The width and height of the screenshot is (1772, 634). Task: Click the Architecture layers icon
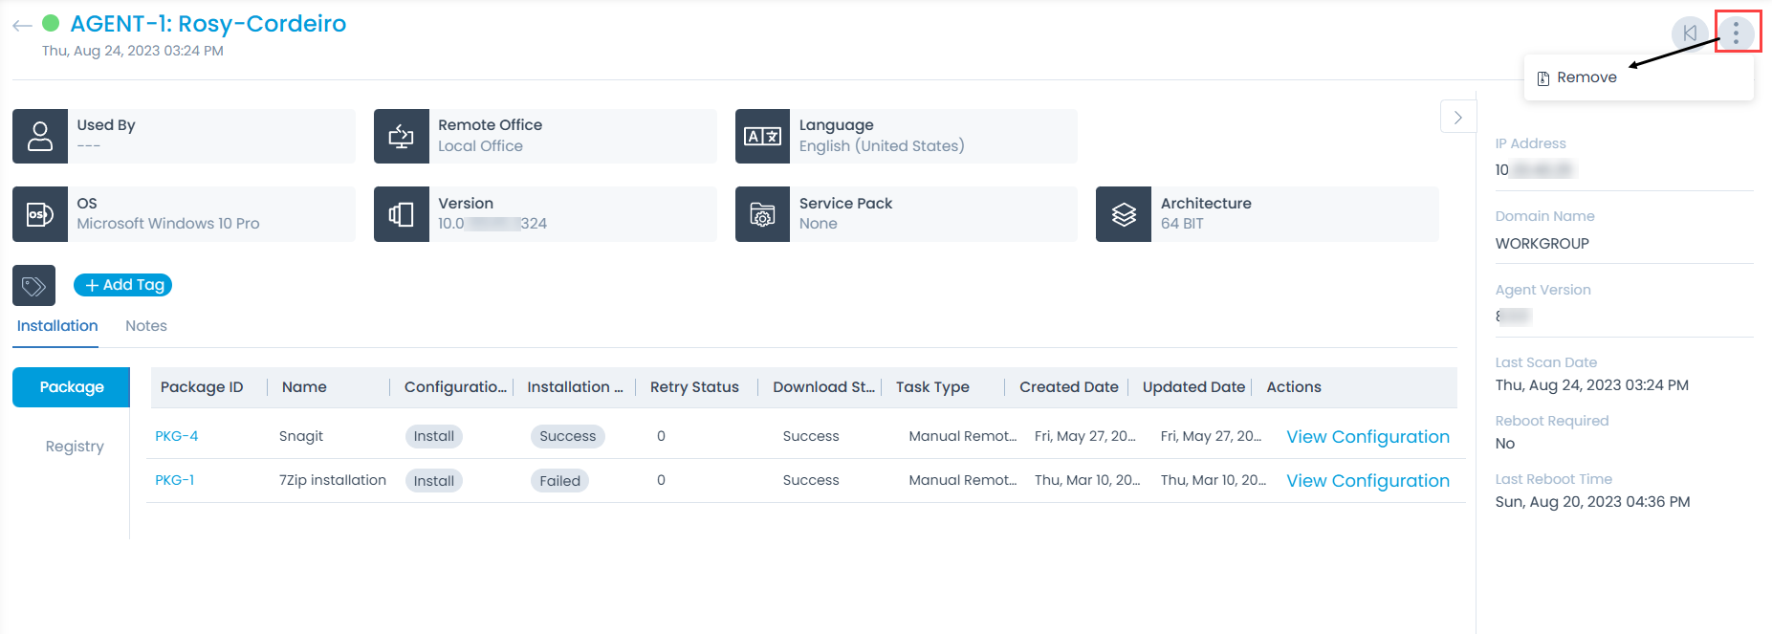(x=1124, y=214)
